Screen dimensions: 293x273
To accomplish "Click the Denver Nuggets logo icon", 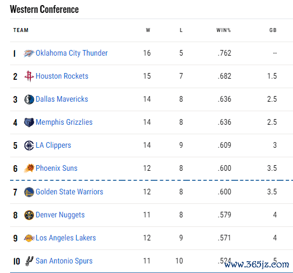I will coord(29,215).
